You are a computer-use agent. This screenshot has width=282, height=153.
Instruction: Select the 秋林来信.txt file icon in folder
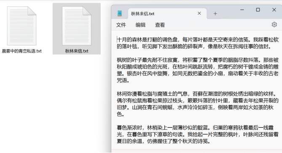coord(77,26)
